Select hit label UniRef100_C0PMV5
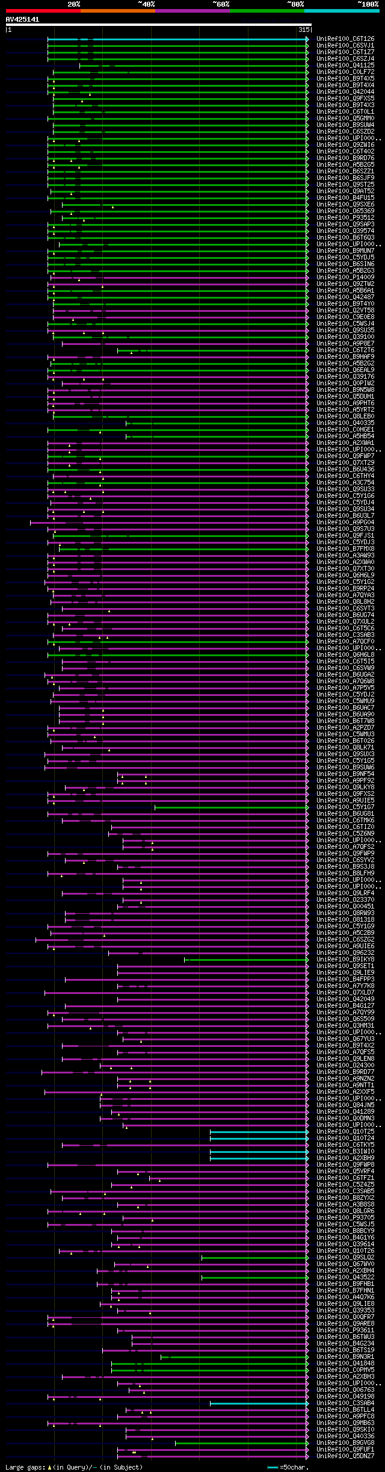Screen dimensions: 385x1472 point(345,1370)
